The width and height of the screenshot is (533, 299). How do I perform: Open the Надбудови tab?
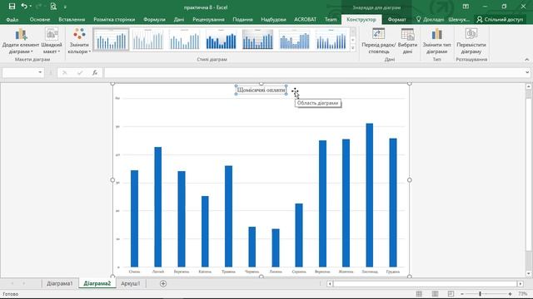[x=273, y=20]
